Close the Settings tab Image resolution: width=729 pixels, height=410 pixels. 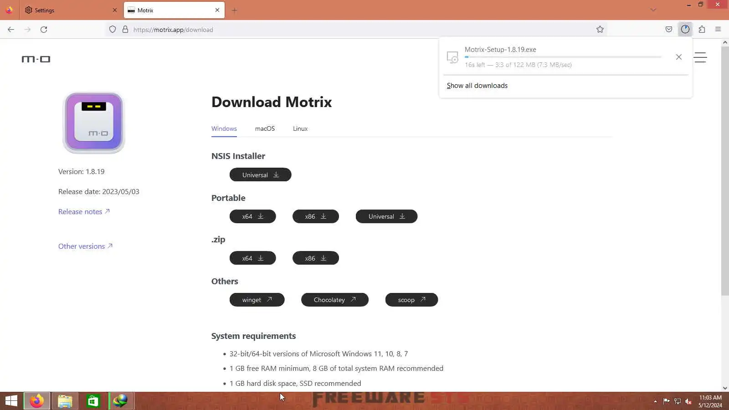[x=114, y=10]
